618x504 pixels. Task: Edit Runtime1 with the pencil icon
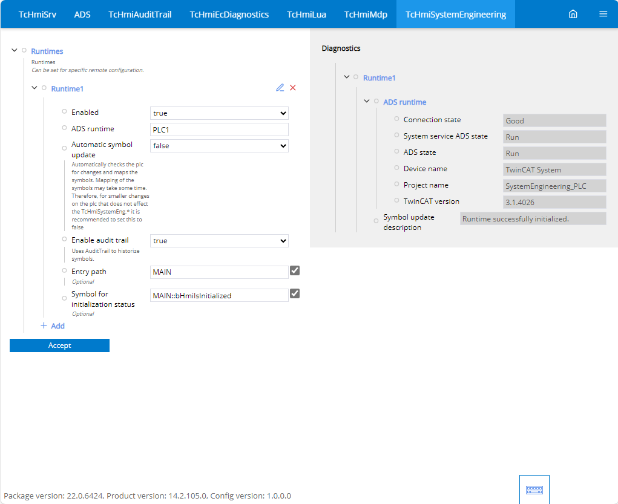[x=280, y=88]
